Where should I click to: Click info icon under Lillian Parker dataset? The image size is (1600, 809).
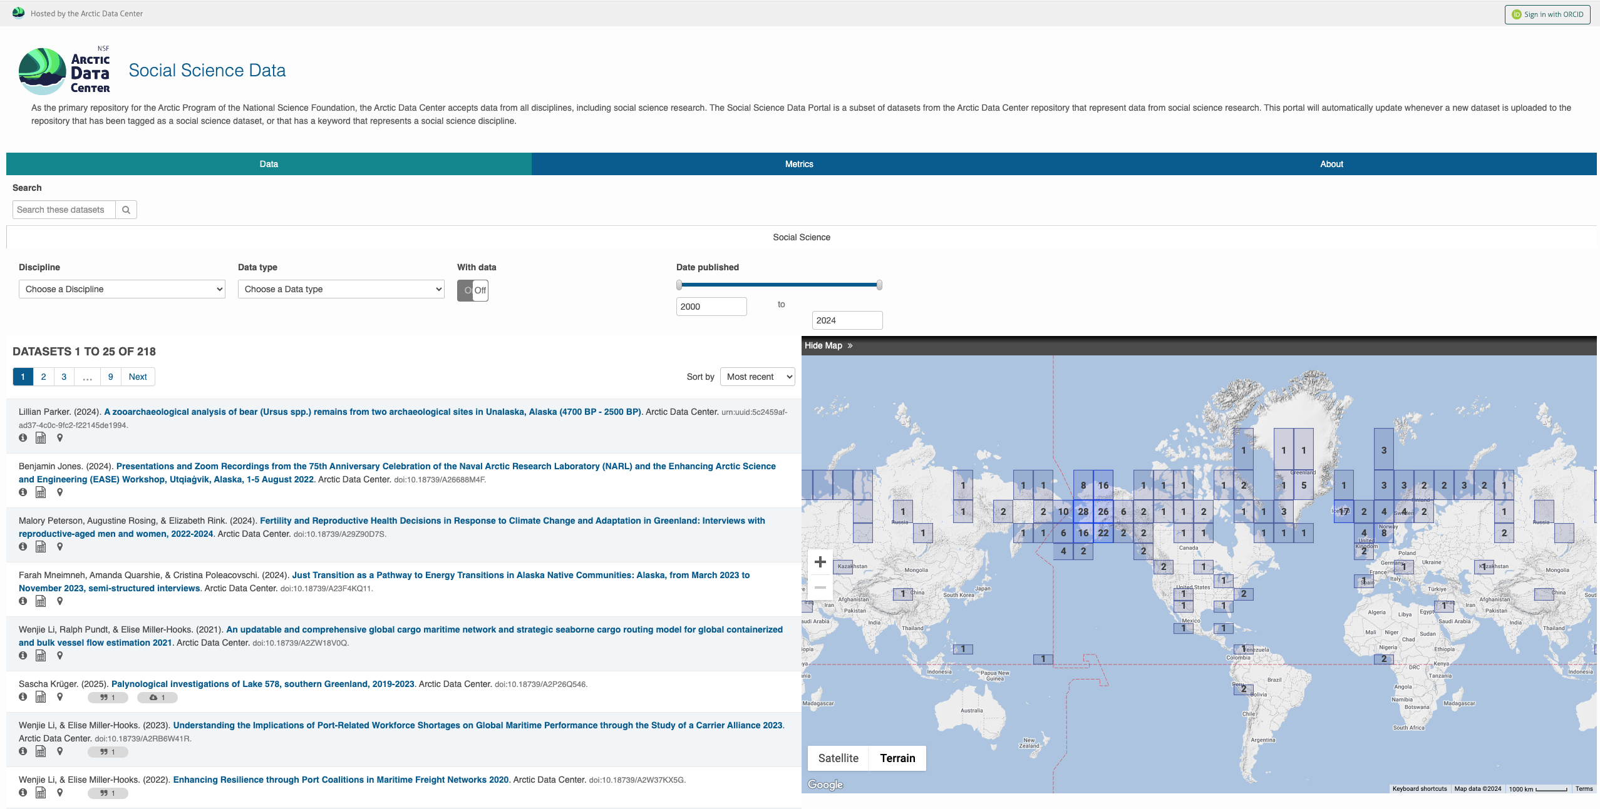click(x=23, y=438)
